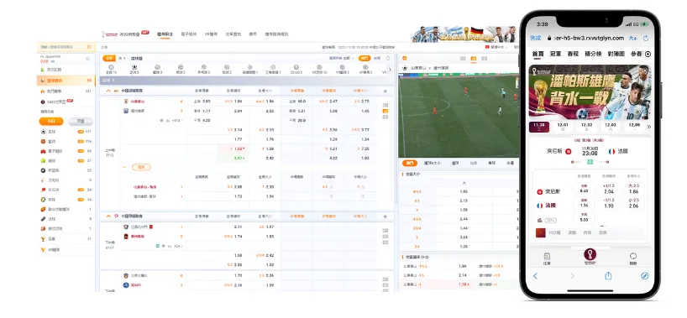Screen dimensions: 687x318
Task: Open the 聯賽 league filter dropdown
Action: pos(341,58)
